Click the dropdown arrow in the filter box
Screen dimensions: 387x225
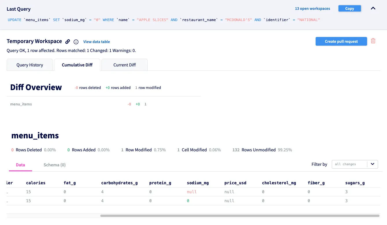pos(373,164)
